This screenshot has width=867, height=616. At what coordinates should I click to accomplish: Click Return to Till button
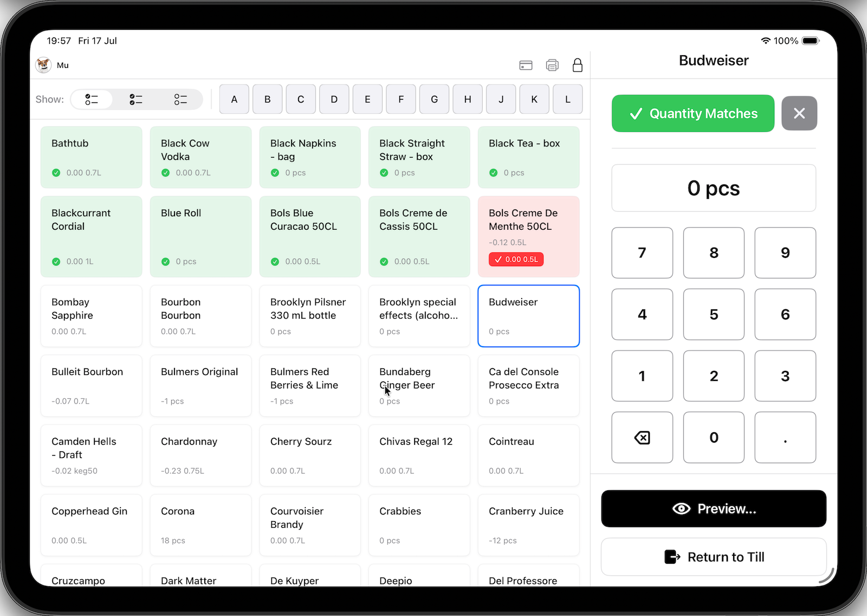(714, 557)
